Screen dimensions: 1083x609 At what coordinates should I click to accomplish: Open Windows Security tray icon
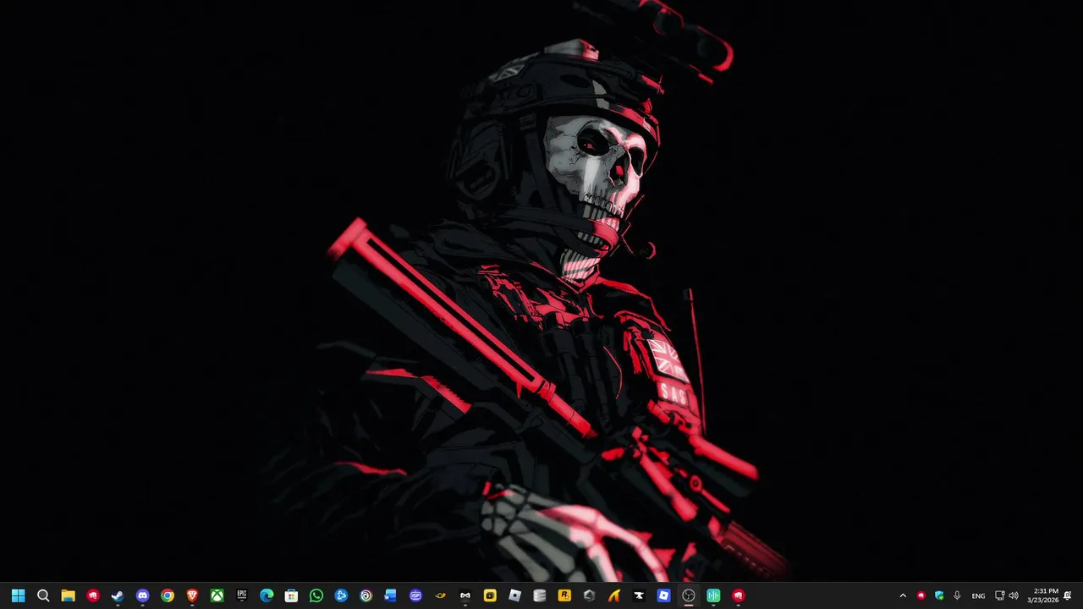[939, 595]
